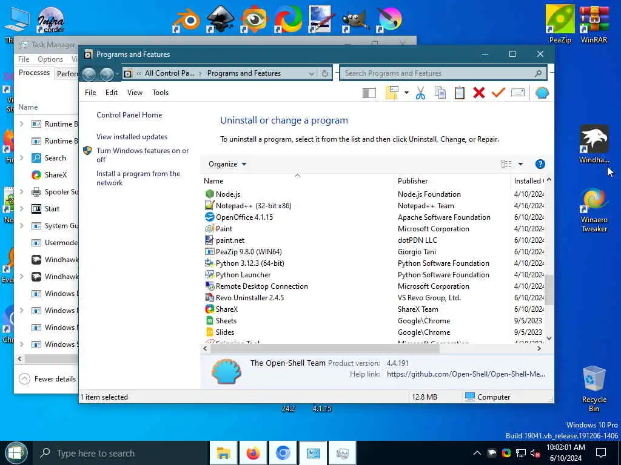Click the red X Delete toolbar icon
The image size is (621, 465).
[x=479, y=93]
